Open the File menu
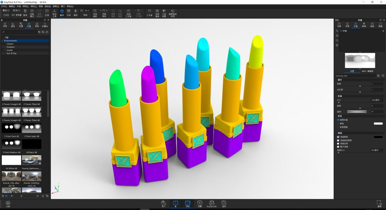 pos(4,6)
